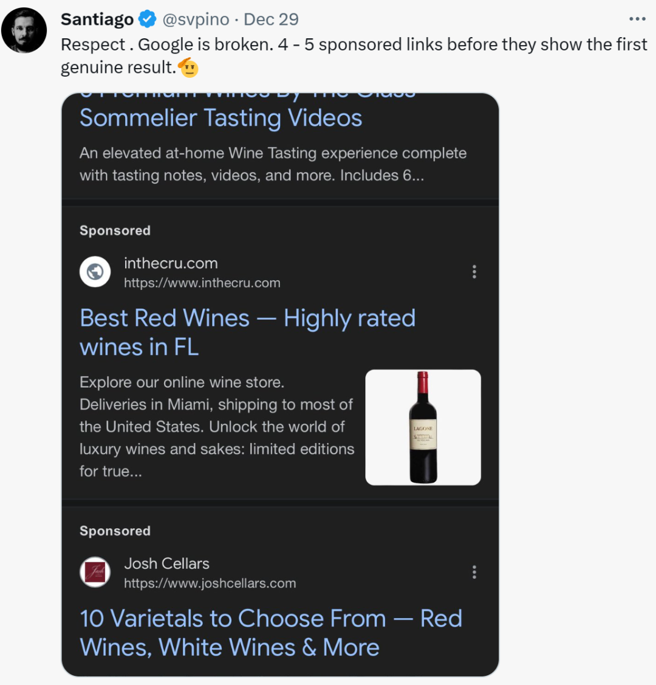Click the Sponsored label above inthecru.com
The height and width of the screenshot is (685, 656).
115,230
